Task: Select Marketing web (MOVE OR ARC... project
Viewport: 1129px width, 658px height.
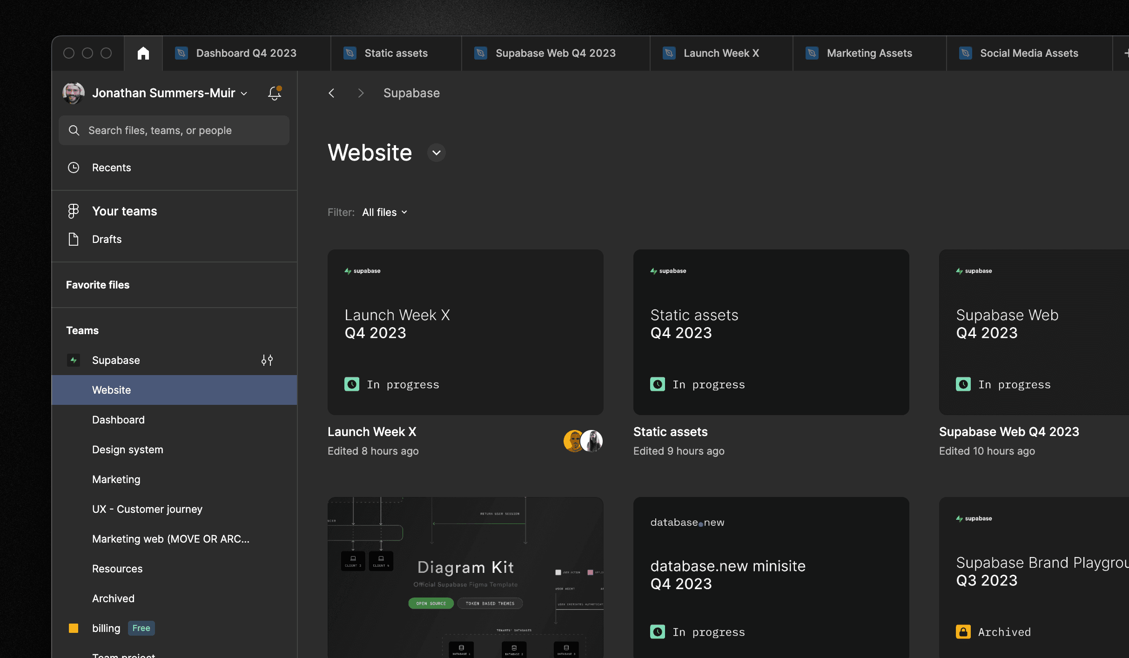Action: tap(174, 539)
